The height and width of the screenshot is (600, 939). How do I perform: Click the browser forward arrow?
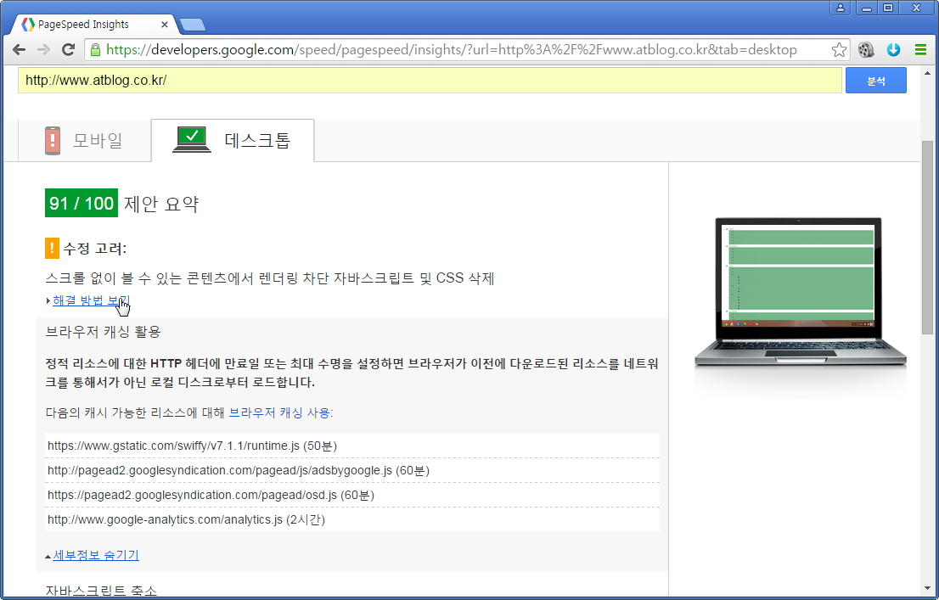tap(43, 50)
